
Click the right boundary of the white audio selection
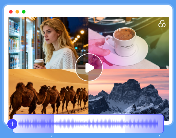point(125,124)
